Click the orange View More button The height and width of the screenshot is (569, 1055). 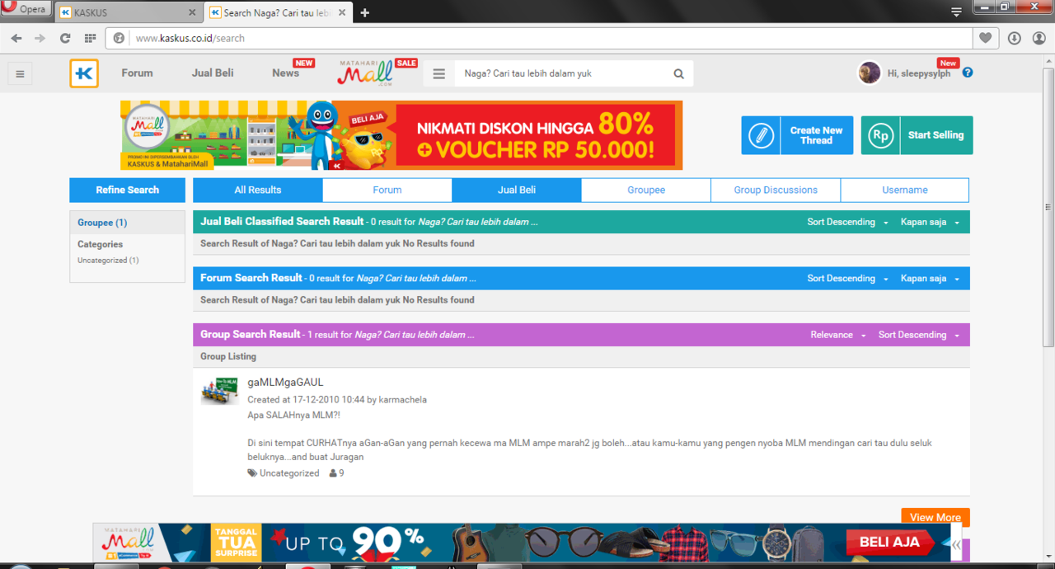coord(935,517)
